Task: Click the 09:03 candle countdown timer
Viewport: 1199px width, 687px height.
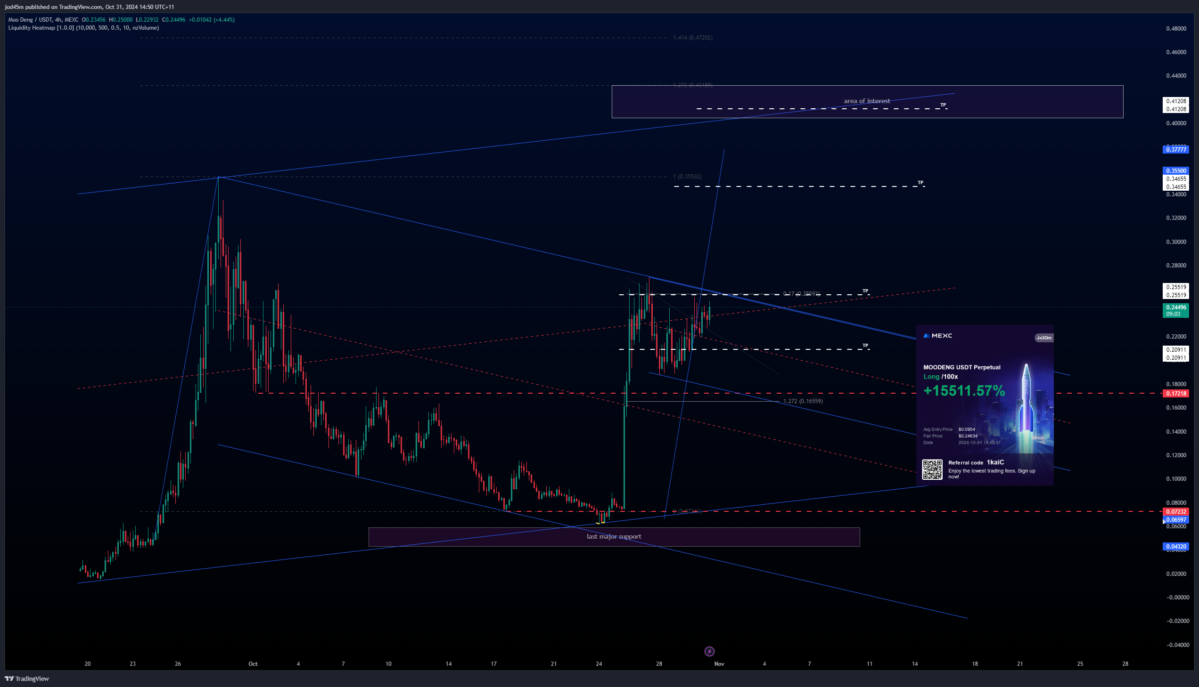Action: point(1173,314)
